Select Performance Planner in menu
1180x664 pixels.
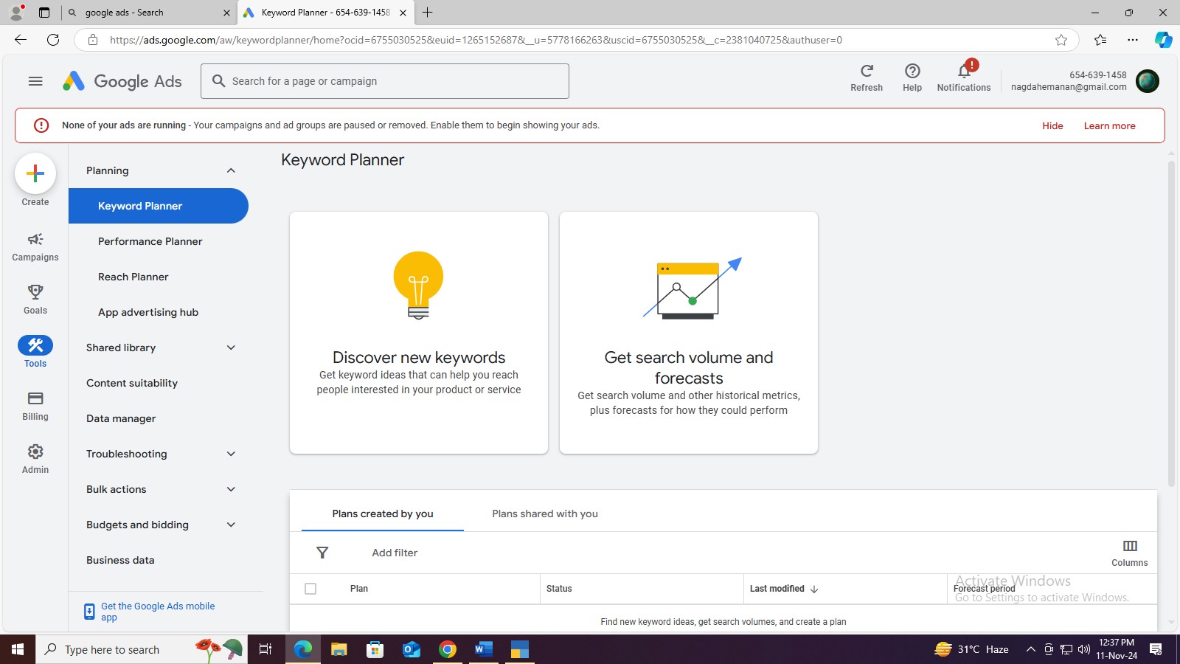tap(150, 241)
